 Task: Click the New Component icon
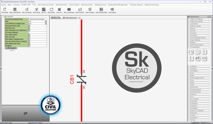tap(69, 9)
